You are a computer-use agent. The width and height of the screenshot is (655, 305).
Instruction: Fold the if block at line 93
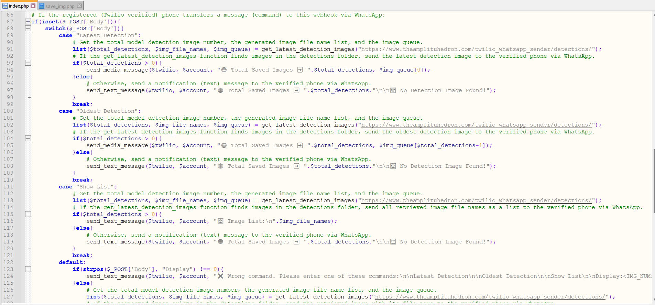pos(28,63)
